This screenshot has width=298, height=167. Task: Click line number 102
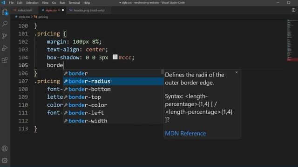coord(23,42)
